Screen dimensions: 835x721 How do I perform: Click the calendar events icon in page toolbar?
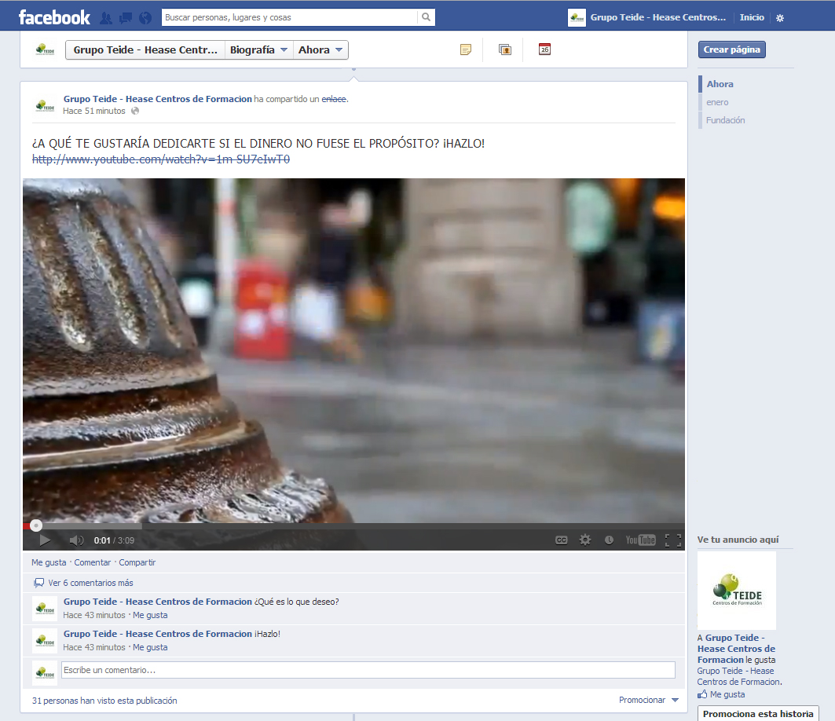tap(544, 49)
